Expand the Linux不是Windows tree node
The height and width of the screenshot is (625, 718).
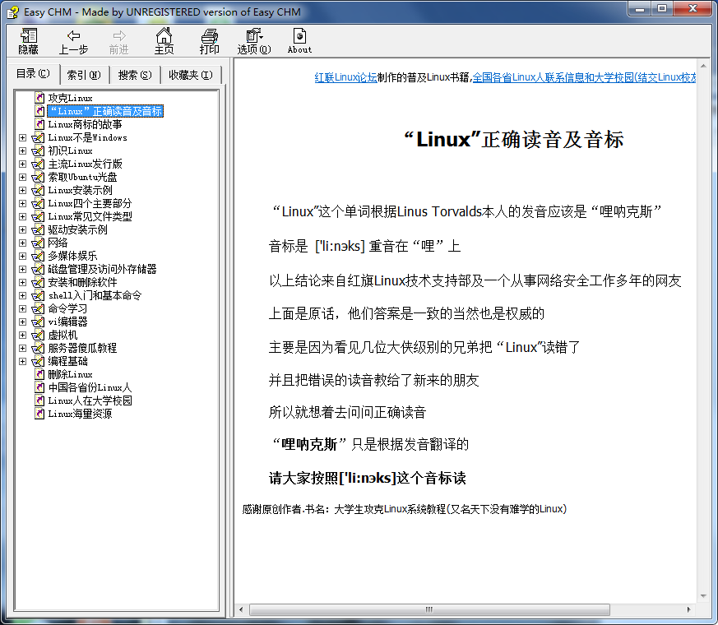pos(22,137)
